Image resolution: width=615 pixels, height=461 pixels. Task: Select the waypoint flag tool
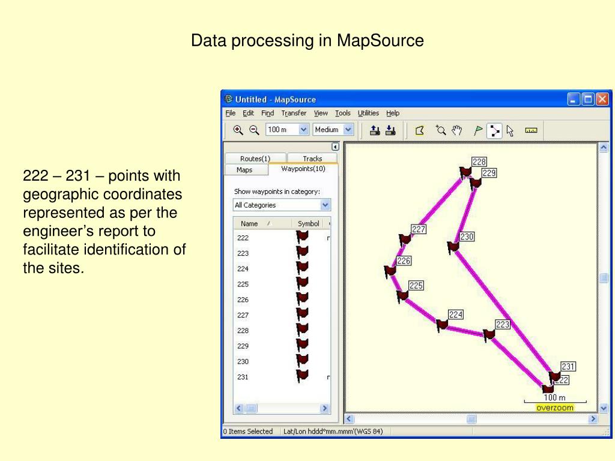pos(477,130)
